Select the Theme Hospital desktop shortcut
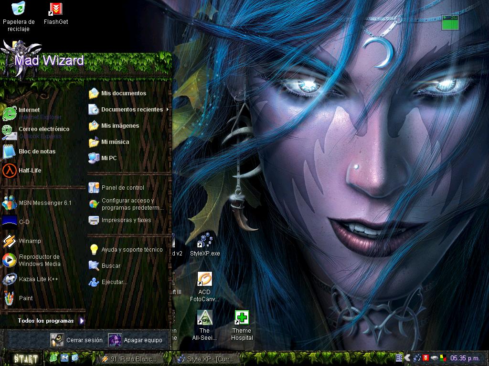This screenshot has width=489, height=366. click(242, 325)
